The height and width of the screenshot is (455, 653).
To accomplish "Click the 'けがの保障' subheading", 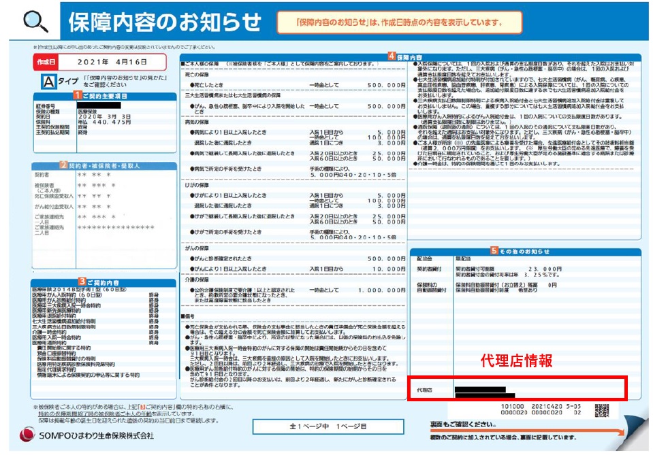I will coord(197,185).
